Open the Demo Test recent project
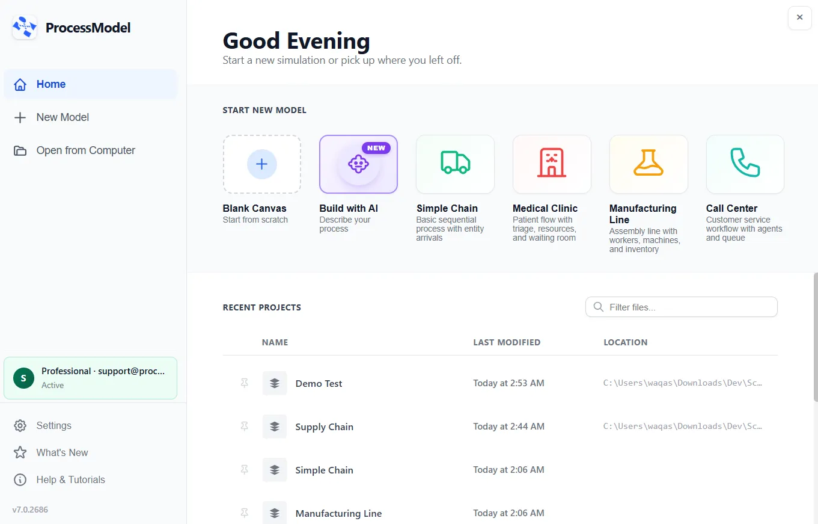Viewport: 818px width, 524px height. [319, 384]
